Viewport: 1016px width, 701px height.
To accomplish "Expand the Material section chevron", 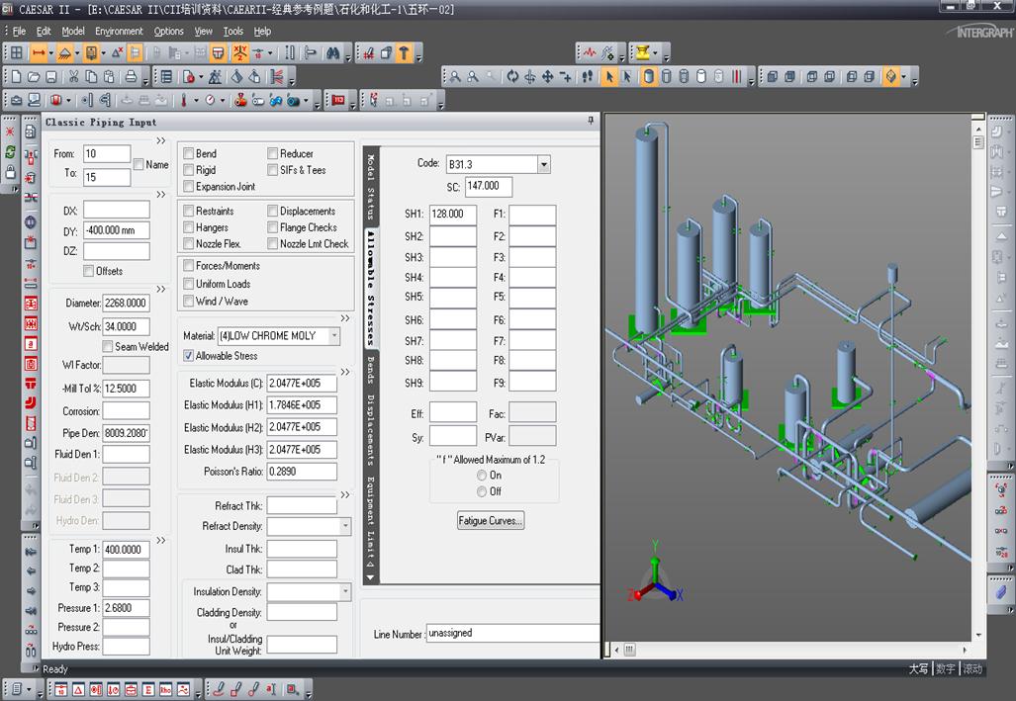I will point(345,318).
